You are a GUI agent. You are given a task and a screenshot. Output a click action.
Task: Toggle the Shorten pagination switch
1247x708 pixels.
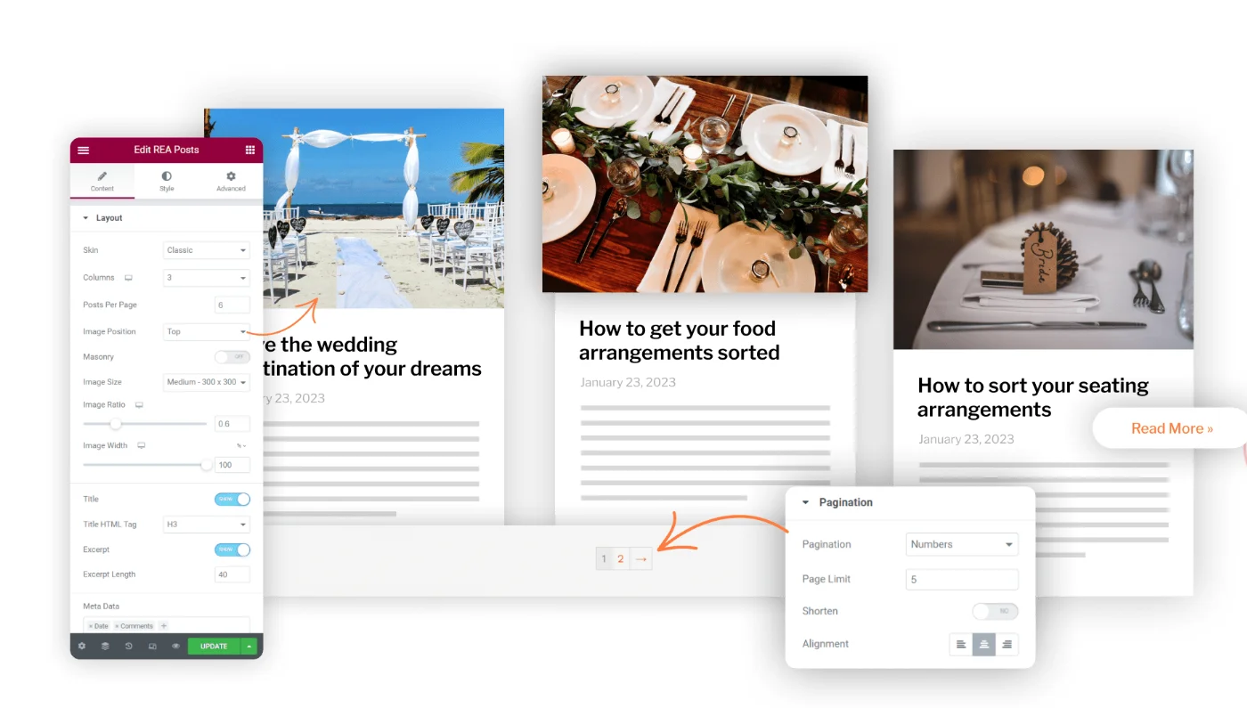coord(994,612)
